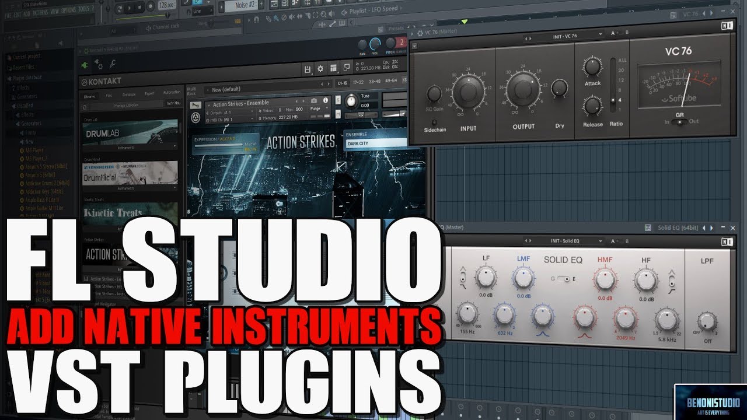Toggle G/E mode switch in Solid EQ
The height and width of the screenshot is (420, 747).
click(x=564, y=279)
